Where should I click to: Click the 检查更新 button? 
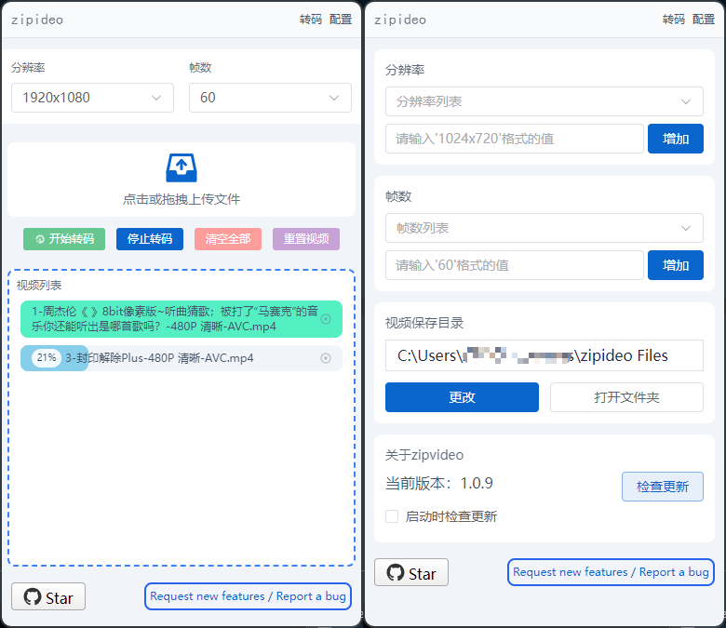[x=663, y=487]
